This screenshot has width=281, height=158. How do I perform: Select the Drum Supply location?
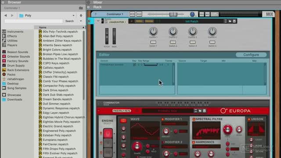click(14, 65)
